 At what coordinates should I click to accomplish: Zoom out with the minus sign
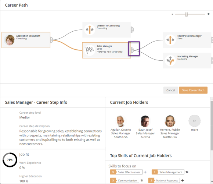[x=172, y=14]
